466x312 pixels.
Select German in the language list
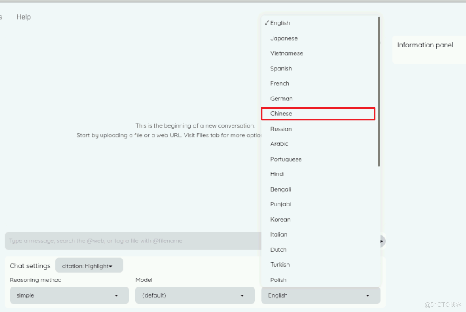click(281, 99)
